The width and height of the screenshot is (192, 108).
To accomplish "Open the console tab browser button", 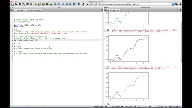I will point(105,10).
